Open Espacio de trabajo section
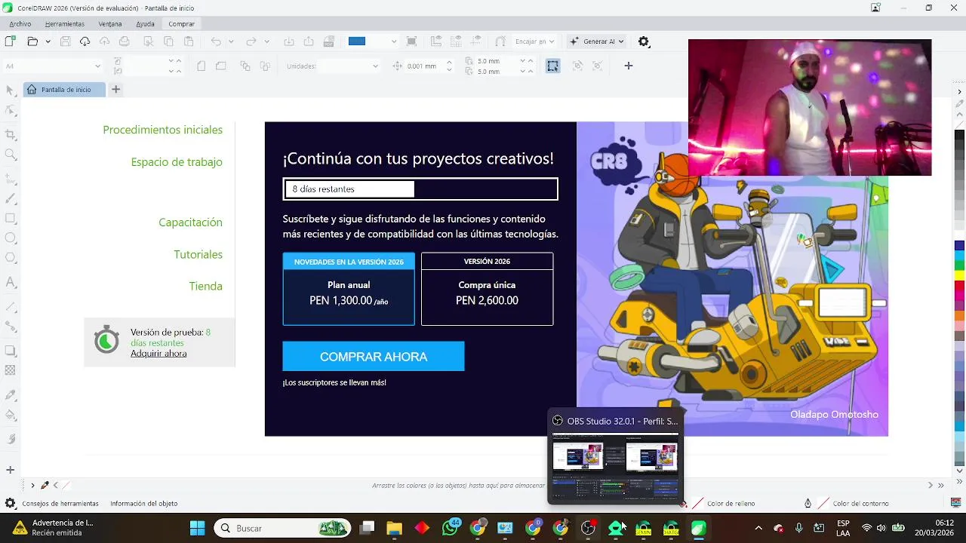Viewport: 966px width, 543px height. (177, 162)
